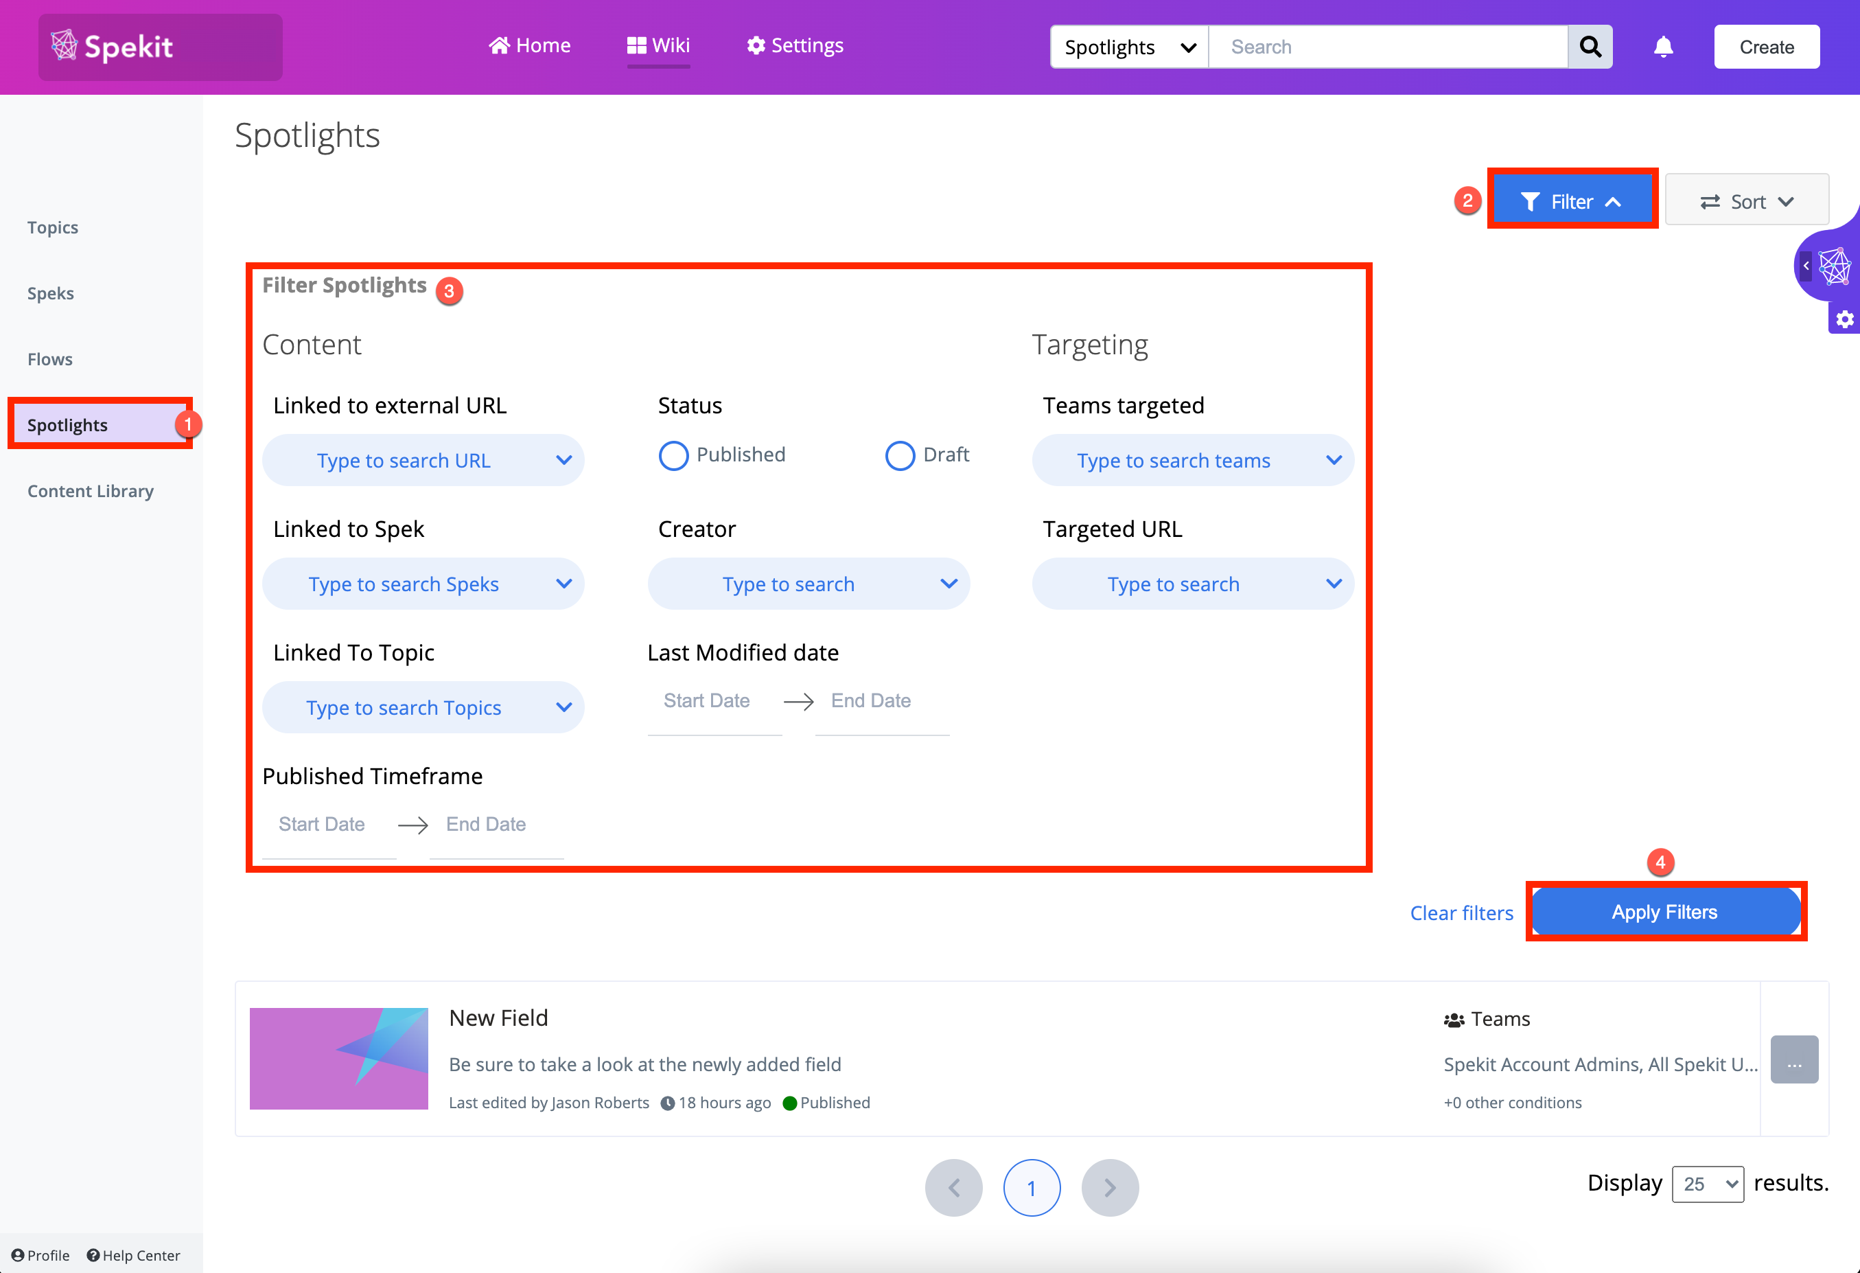Select Spotlights in left sidebar
Image resolution: width=1860 pixels, height=1273 pixels.
(100, 424)
